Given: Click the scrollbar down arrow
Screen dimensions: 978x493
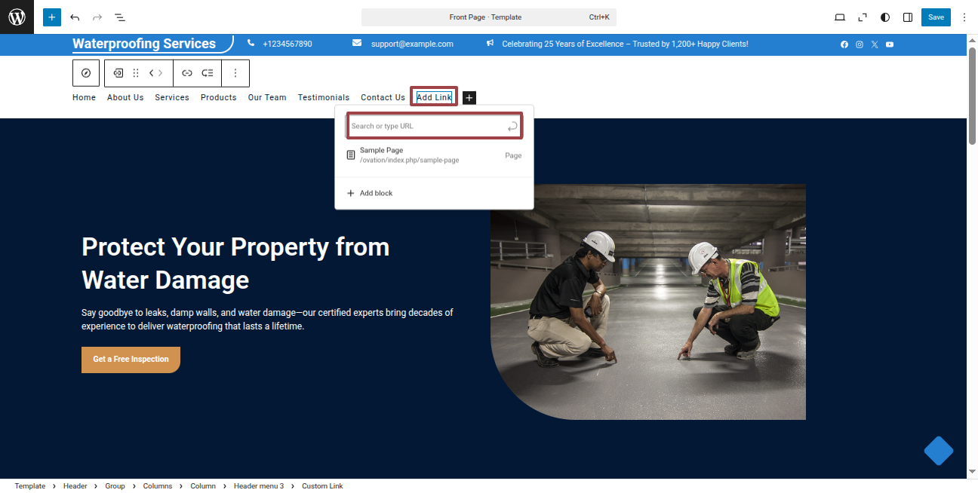Looking at the screenshot, I should (x=972, y=472).
